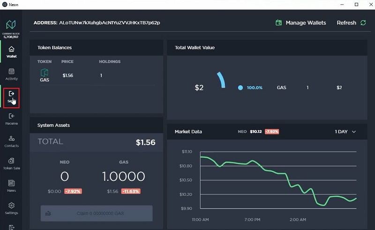The height and width of the screenshot is (230, 375).
Task: Click the green refresh arrows icon
Action: [x=363, y=22]
